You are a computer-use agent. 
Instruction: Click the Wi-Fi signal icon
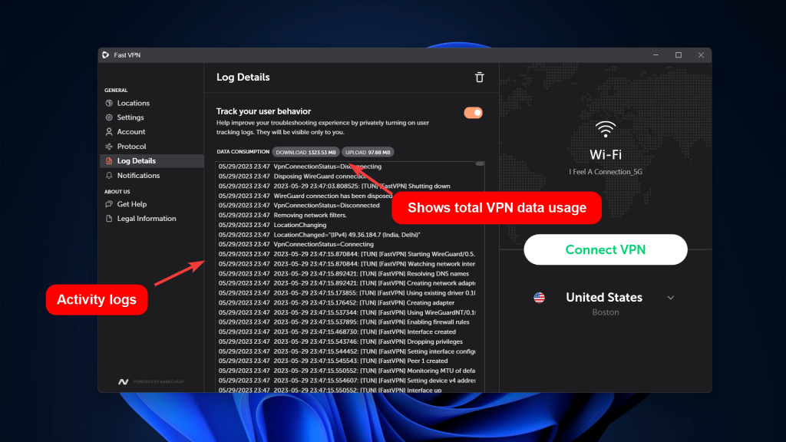pyautogui.click(x=606, y=128)
